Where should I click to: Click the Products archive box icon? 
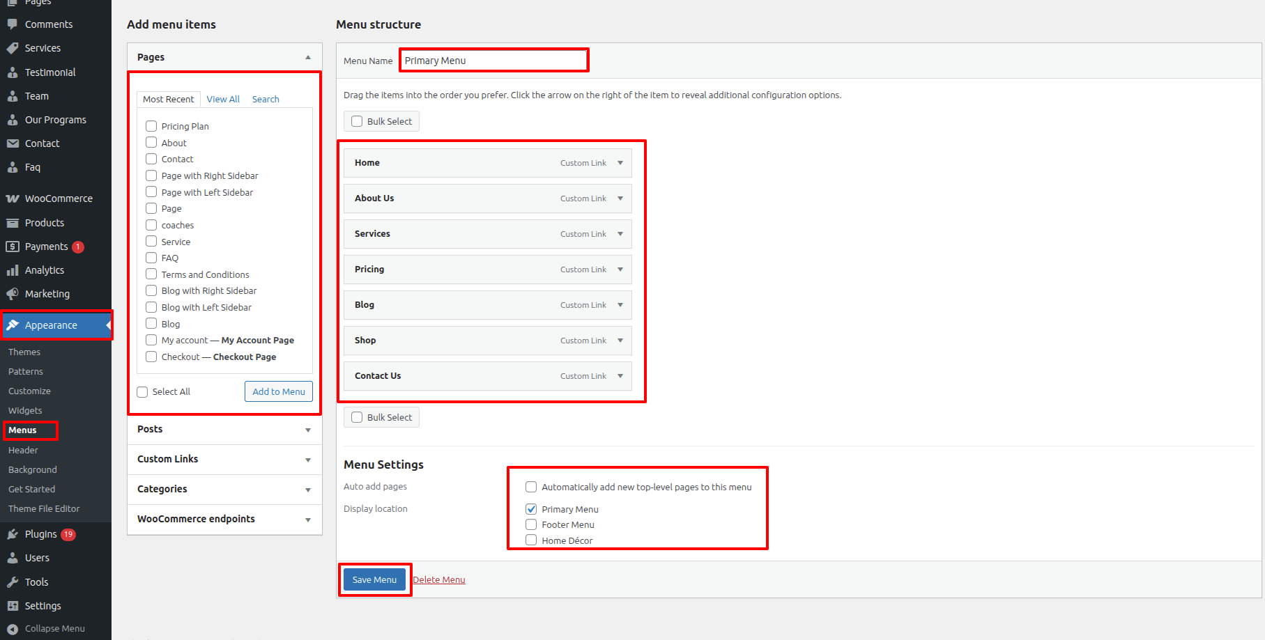tap(13, 223)
